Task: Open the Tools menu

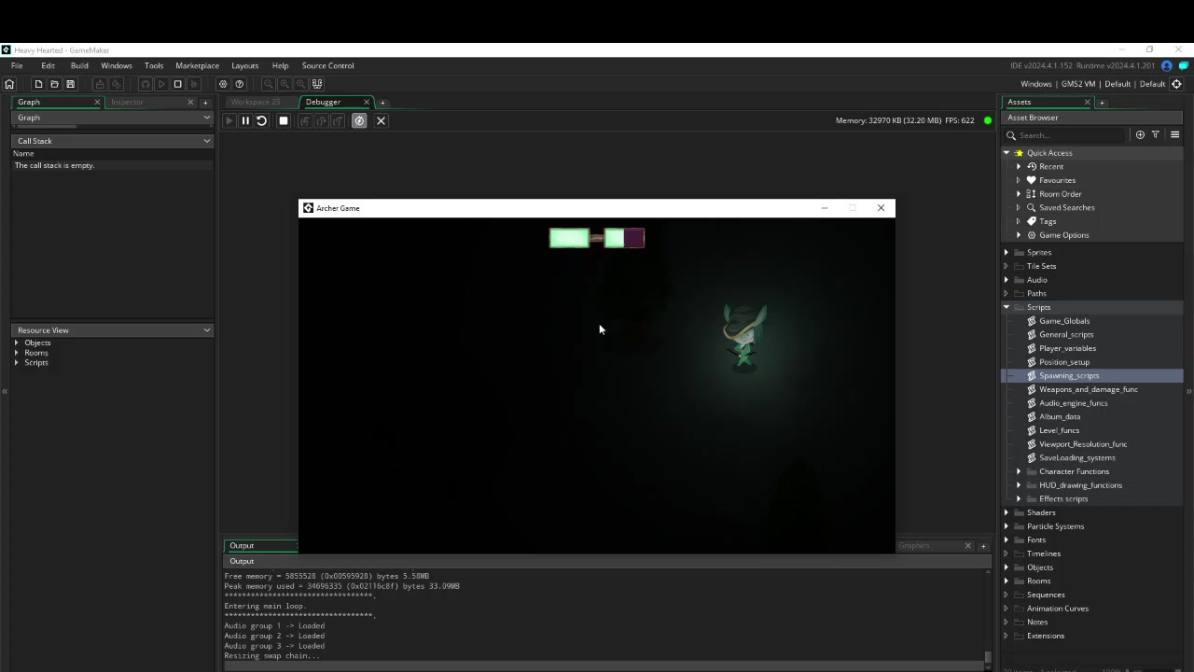Action: tap(154, 65)
